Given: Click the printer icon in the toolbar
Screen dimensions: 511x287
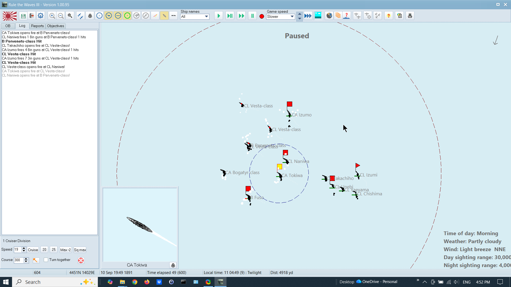Looking at the screenshot, I should 410,16.
